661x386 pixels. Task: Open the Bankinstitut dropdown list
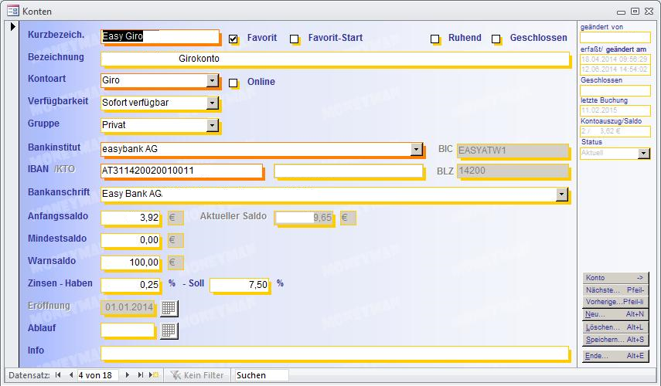click(x=417, y=149)
